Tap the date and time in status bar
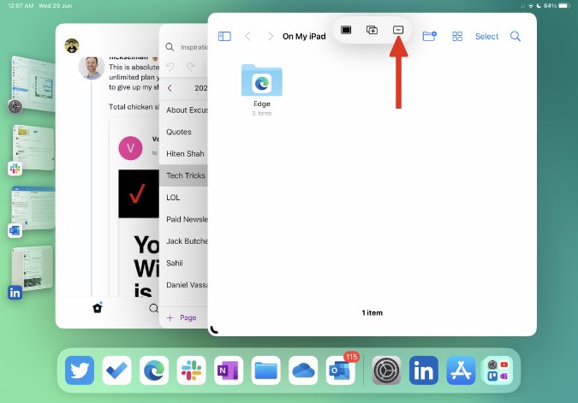578x403 pixels. coord(39,5)
